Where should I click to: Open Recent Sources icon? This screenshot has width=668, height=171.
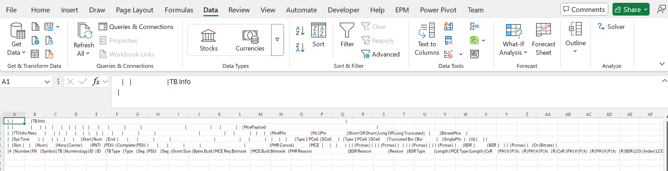[x=49, y=40]
